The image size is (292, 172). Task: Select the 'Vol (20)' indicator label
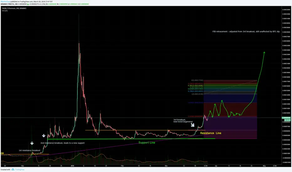[5, 11]
